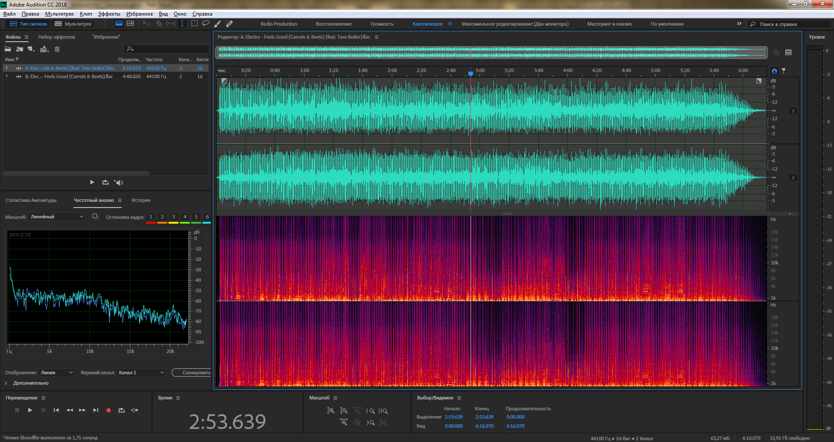Image resolution: width=834 pixels, height=442 pixels.
Task: Select the Spot Healing Brush tool
Action: click(x=229, y=24)
